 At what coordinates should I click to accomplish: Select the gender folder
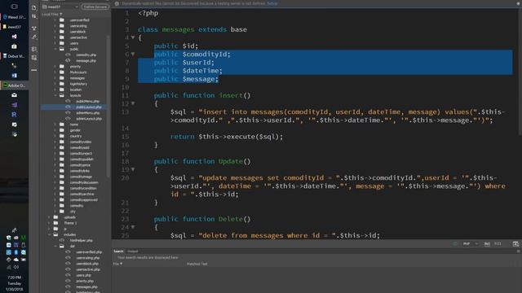click(75, 130)
